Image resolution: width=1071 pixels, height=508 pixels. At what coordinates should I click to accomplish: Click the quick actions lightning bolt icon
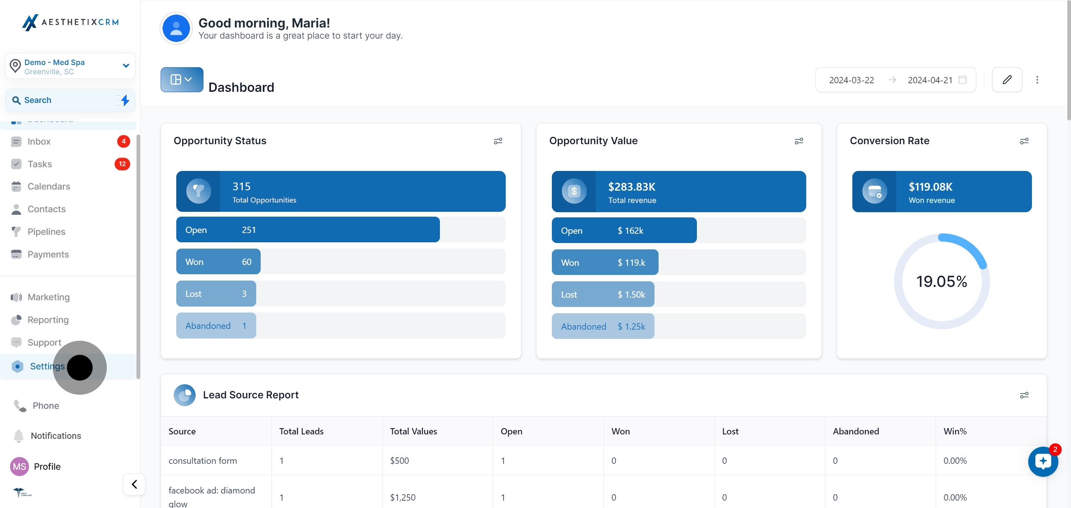(x=124, y=100)
